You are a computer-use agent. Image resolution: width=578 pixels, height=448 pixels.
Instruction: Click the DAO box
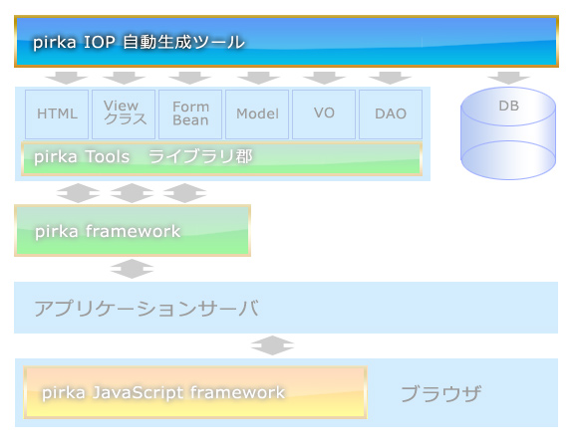pos(391,114)
